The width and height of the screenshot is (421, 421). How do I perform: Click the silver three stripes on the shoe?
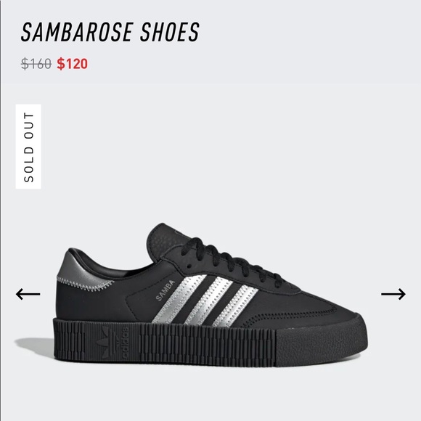pyautogui.click(x=205, y=301)
